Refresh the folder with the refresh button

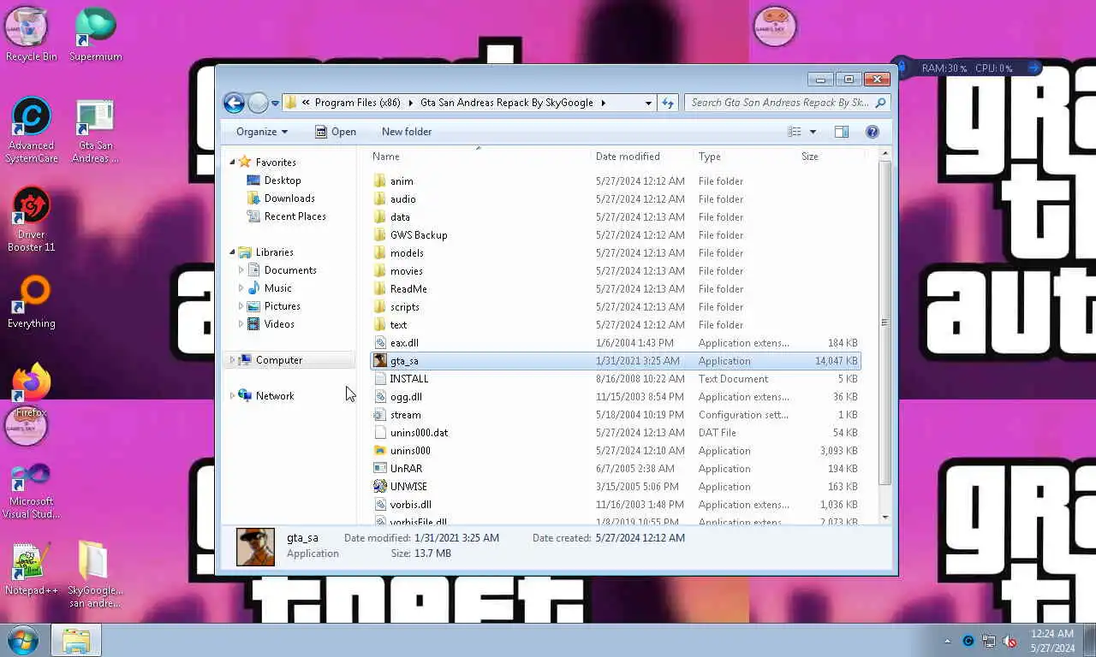tap(668, 103)
